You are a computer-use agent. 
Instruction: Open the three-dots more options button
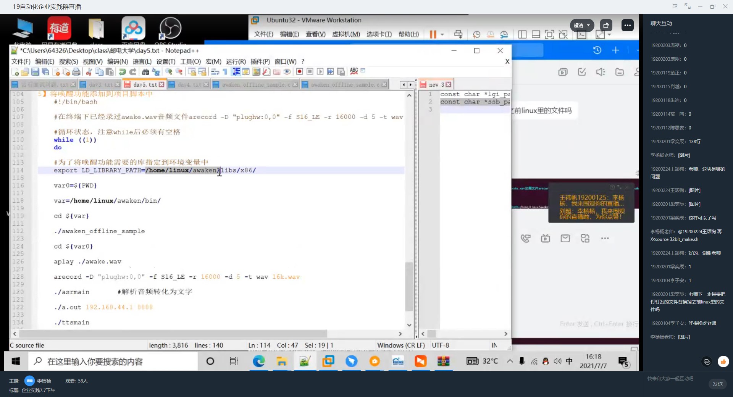click(x=628, y=25)
